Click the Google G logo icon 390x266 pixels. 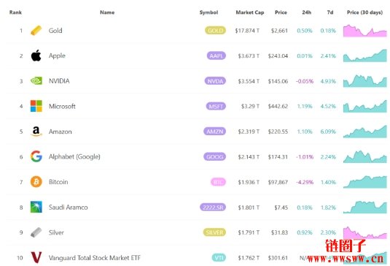[x=36, y=156]
